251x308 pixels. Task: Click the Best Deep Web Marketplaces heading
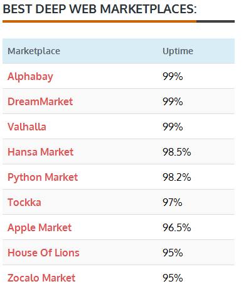click(x=100, y=9)
